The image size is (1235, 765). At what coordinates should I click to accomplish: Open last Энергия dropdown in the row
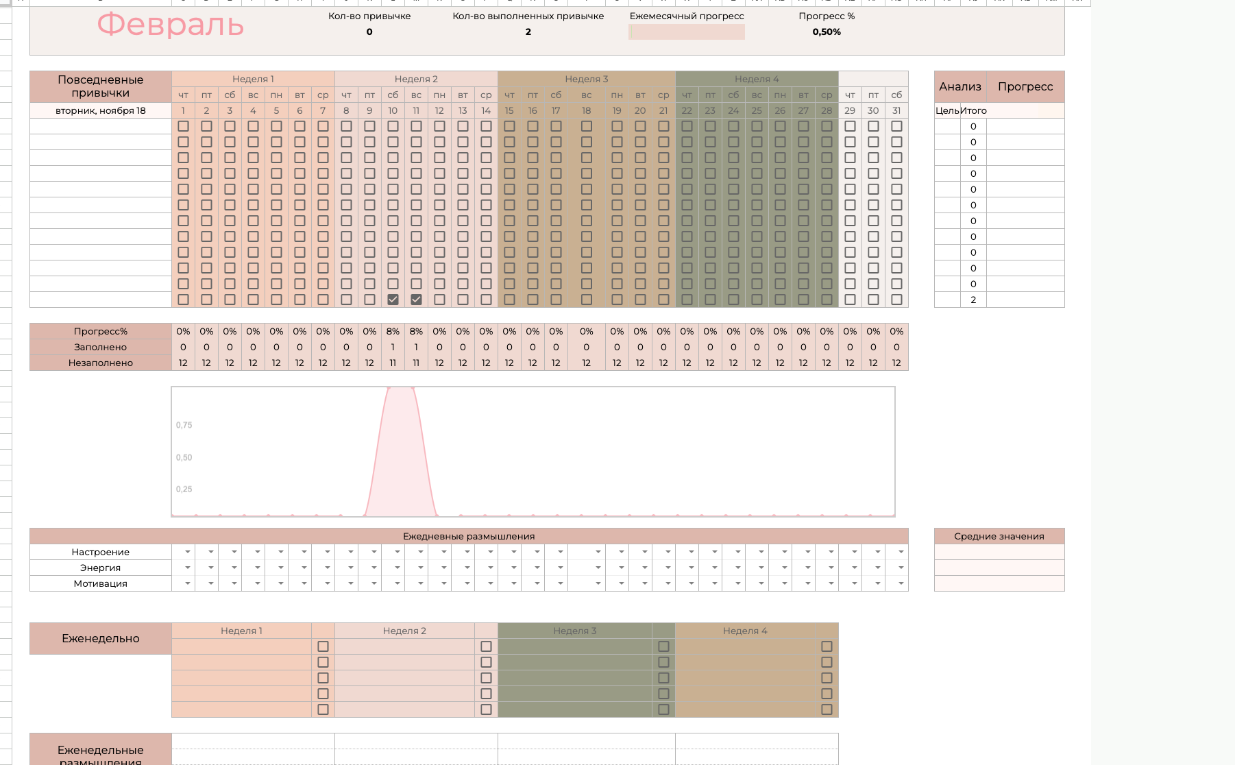coord(901,568)
